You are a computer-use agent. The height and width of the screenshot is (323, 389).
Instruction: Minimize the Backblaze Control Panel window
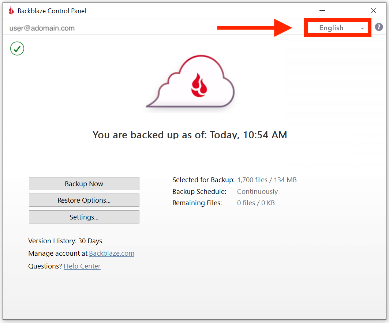[322, 10]
